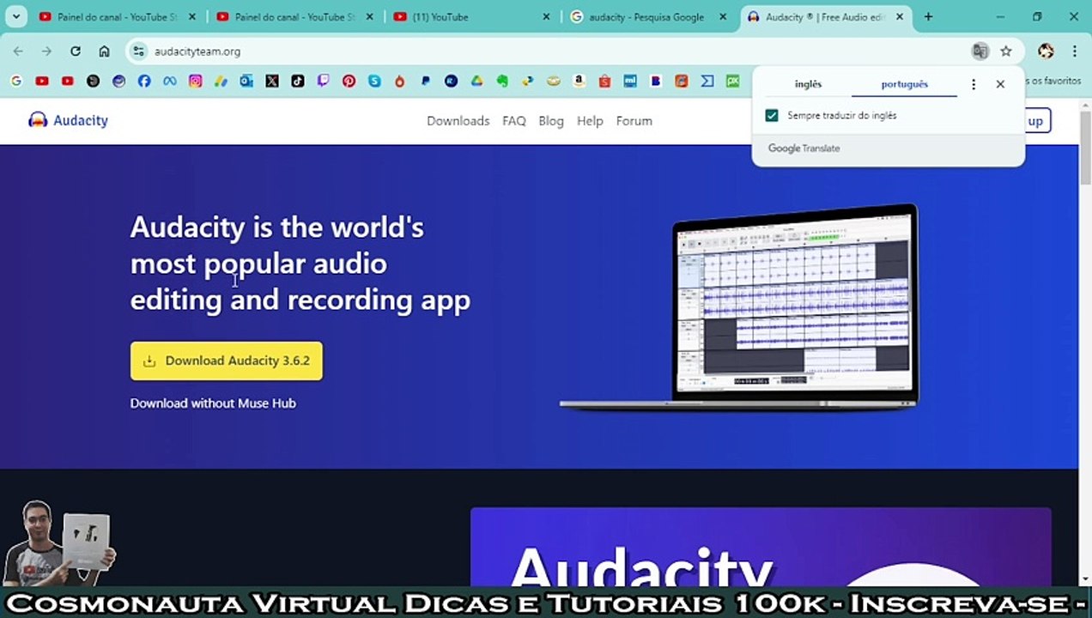The height and width of the screenshot is (618, 1092).
Task: Switch to the first Painel do canal tab
Action: tap(117, 16)
